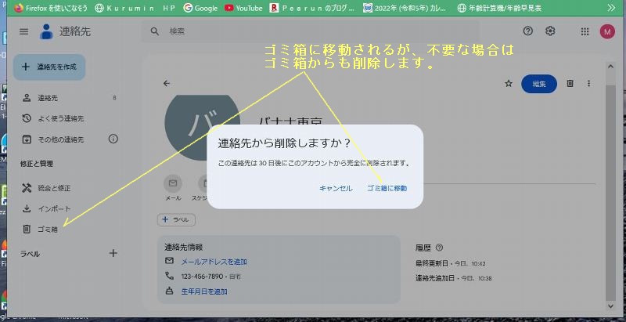This screenshot has width=626, height=322.
Task: Click the 検索 search field
Action: pyautogui.click(x=313, y=31)
